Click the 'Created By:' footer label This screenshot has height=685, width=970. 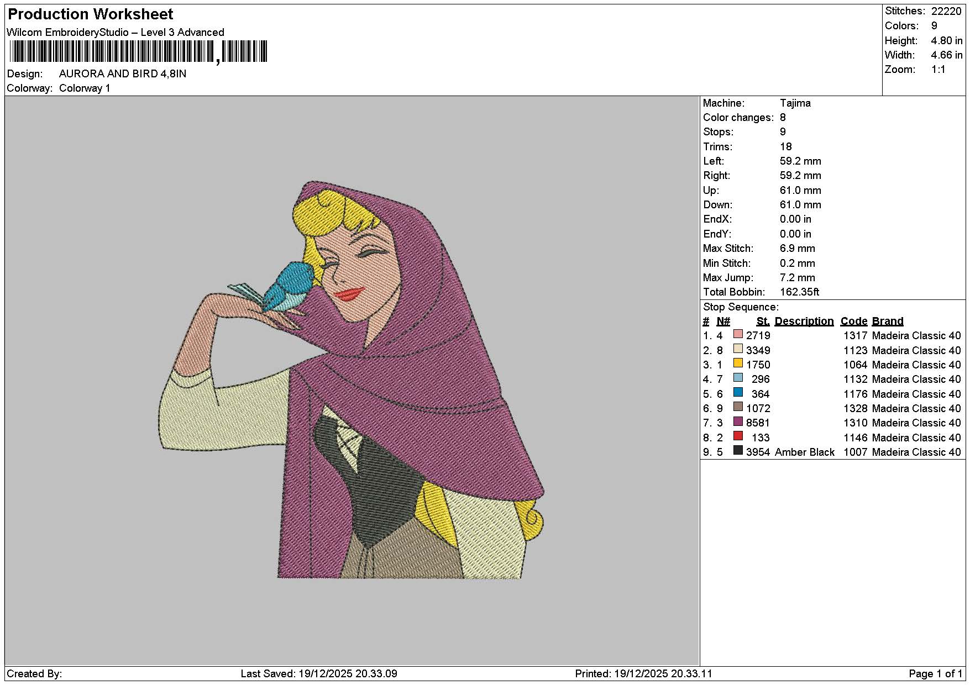(x=34, y=674)
